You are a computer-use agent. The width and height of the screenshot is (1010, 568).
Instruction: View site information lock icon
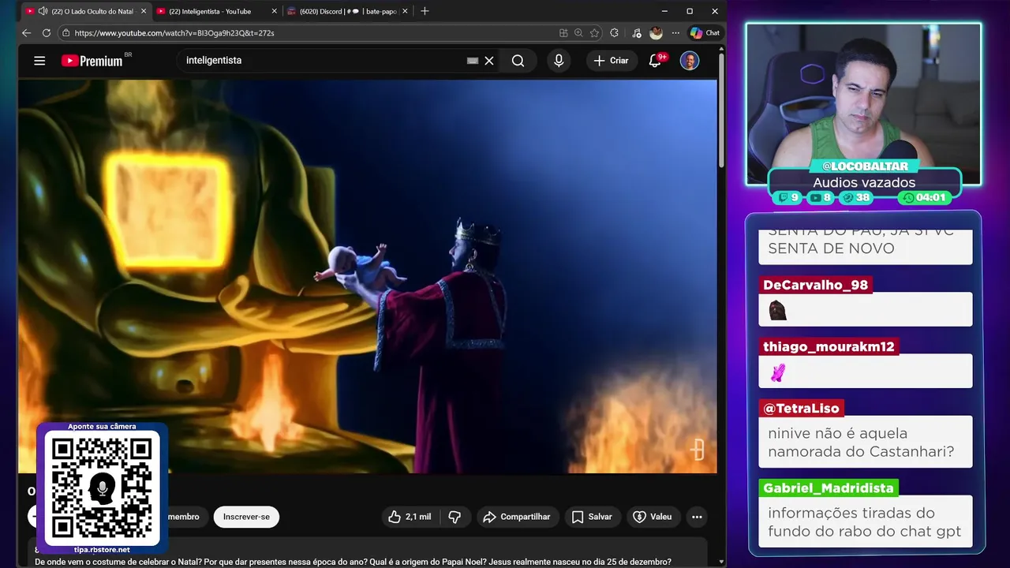pos(66,33)
